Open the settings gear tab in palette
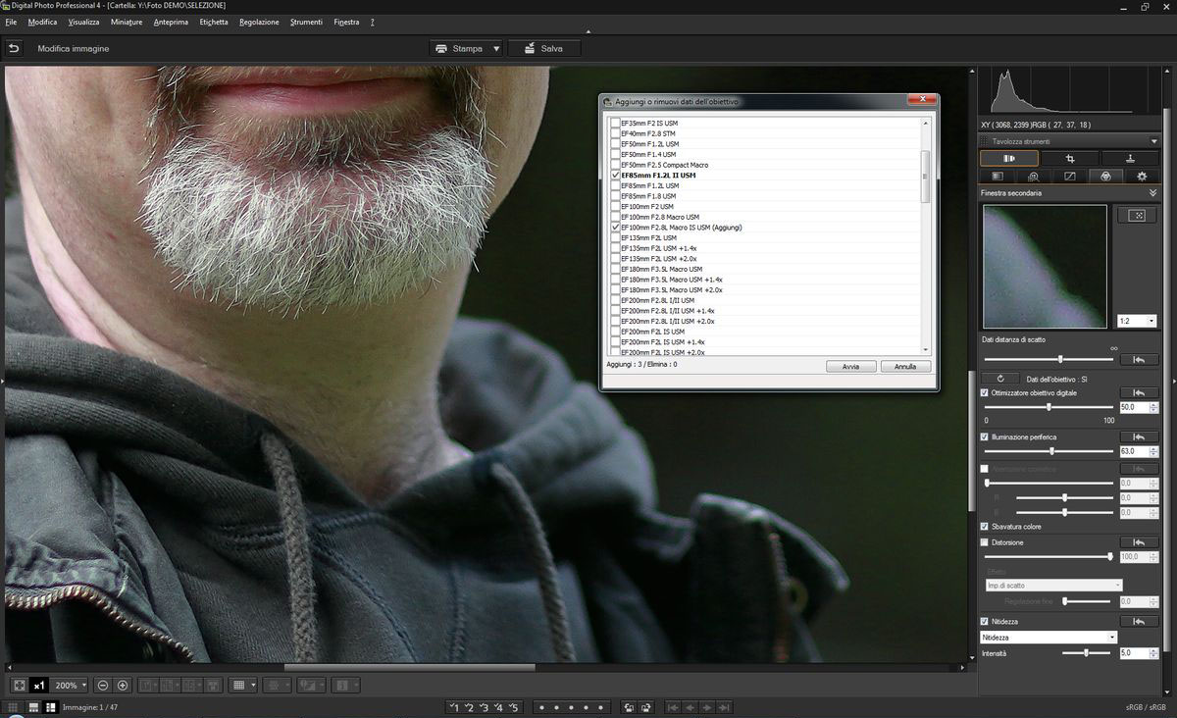The width and height of the screenshot is (1177, 718). coord(1142,177)
